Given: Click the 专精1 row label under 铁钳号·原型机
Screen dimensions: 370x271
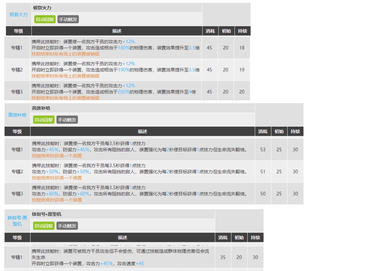Looking at the screenshot, I should click(x=17, y=257).
